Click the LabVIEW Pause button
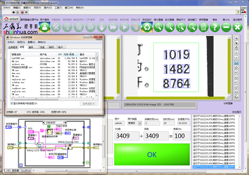This screenshot has height=175, width=249. pos(27,12)
